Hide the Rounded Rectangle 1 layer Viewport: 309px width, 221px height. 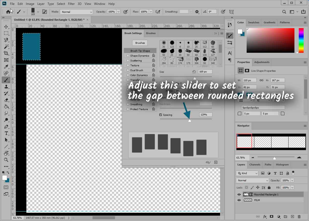(239, 194)
